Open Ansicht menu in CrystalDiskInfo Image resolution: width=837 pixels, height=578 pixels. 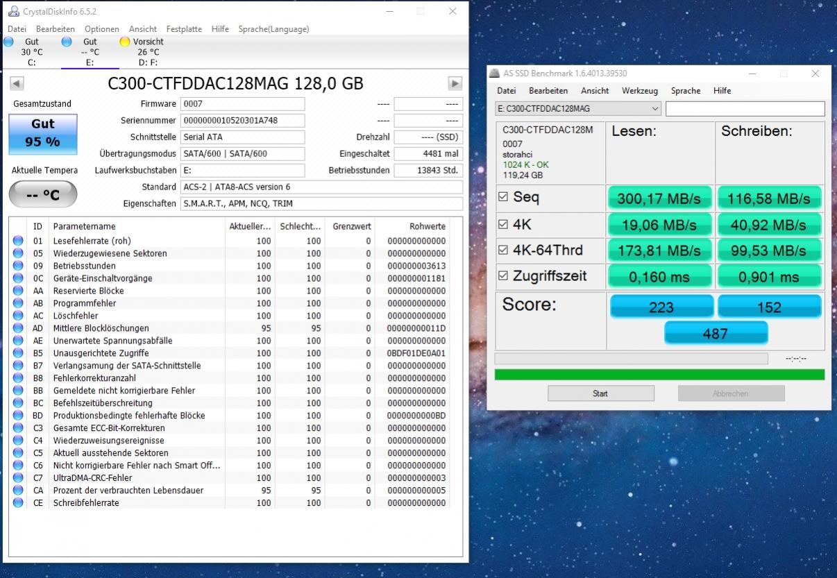(143, 29)
